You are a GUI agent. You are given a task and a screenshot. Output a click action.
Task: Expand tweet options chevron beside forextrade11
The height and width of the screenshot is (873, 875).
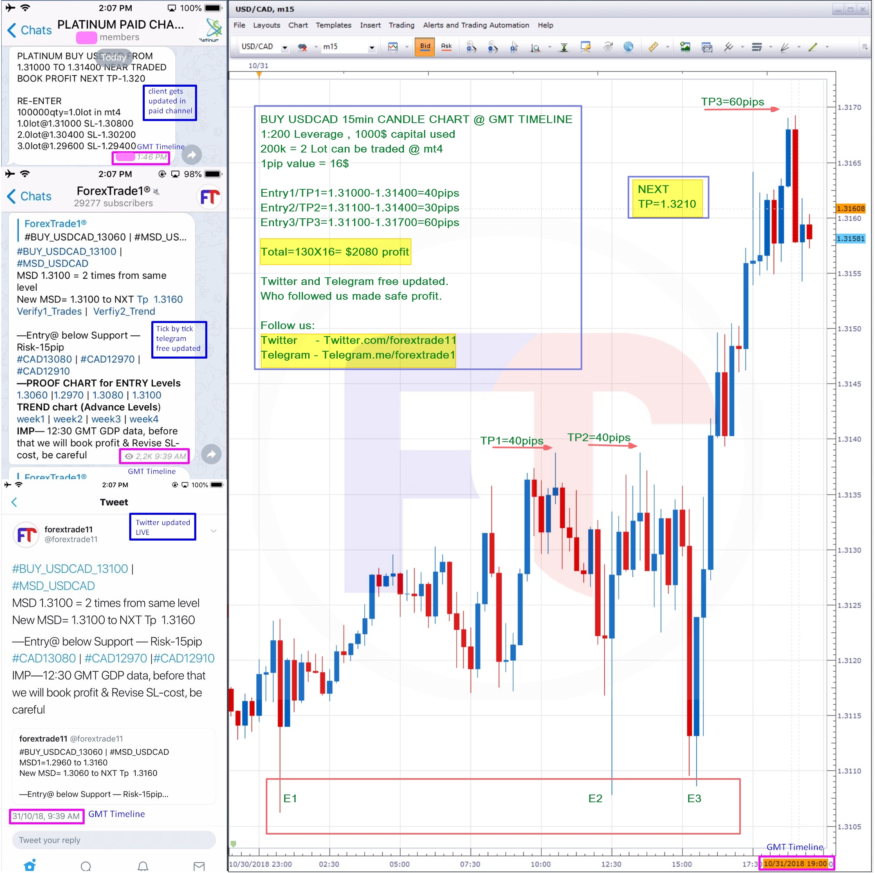[x=213, y=530]
